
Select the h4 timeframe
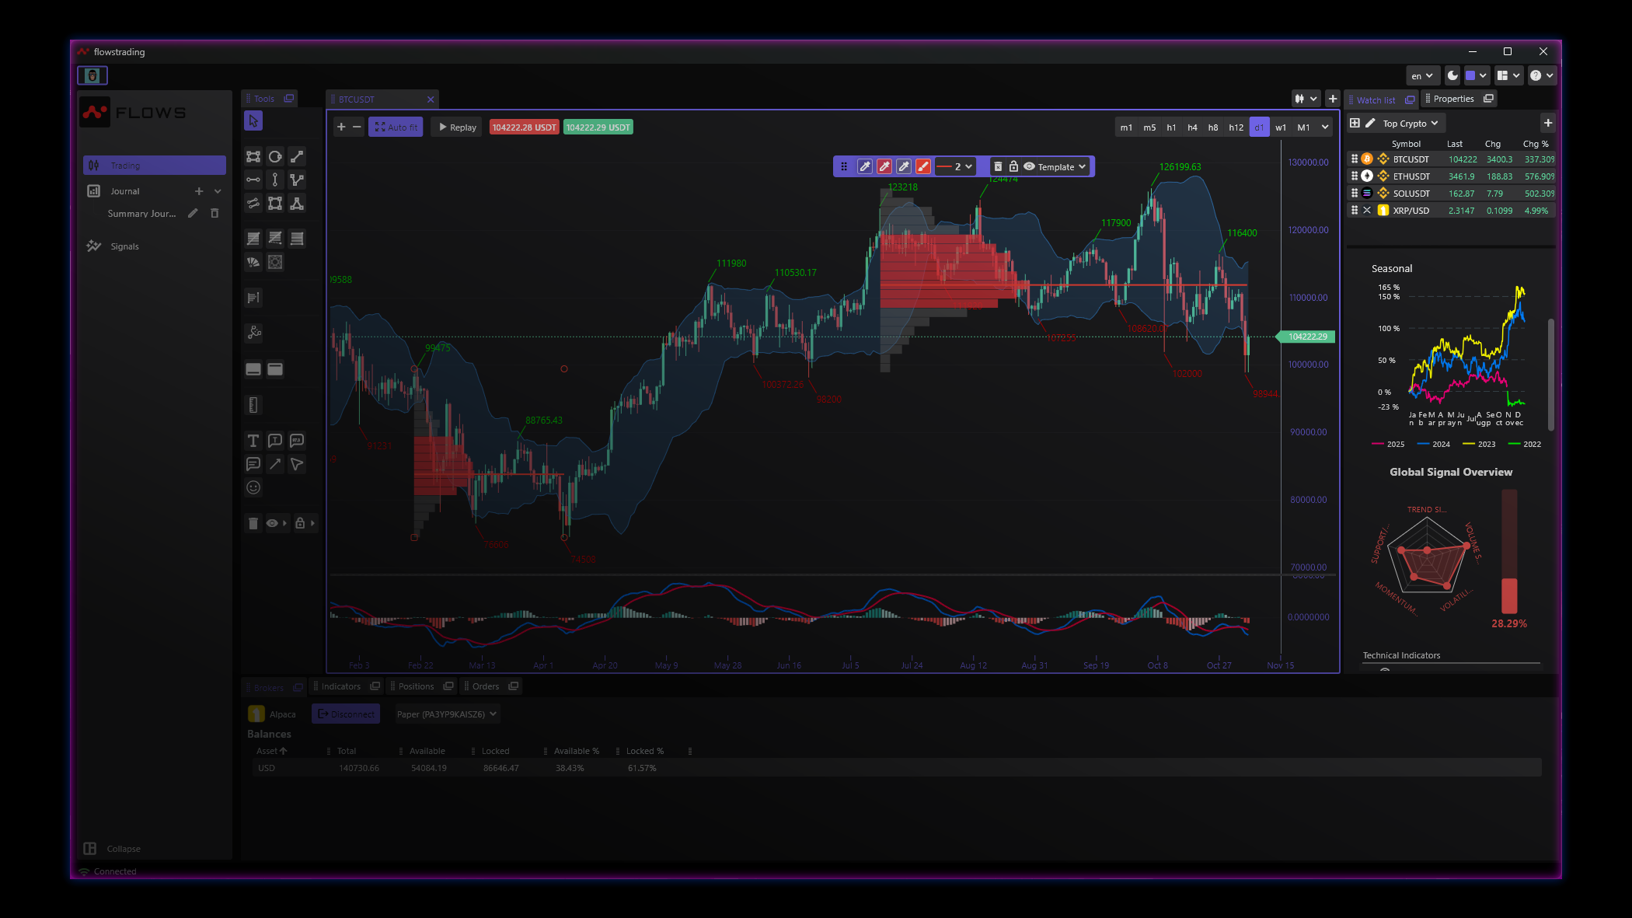1192,127
